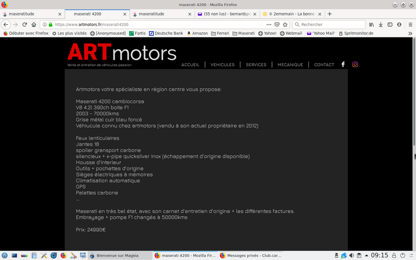Open ARTmotors Facebook page
416x260 pixels.
[343, 64]
